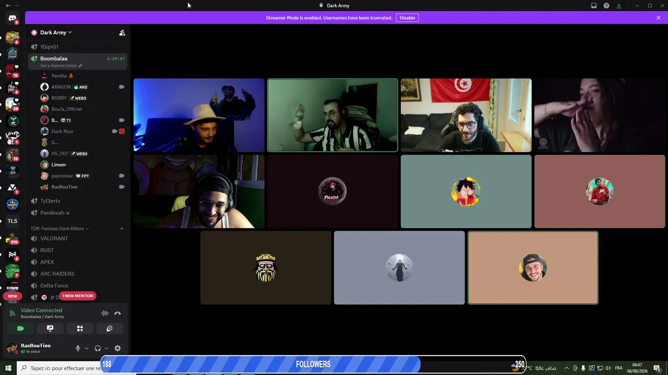Click the voice connection signal icon
This screenshot has width=668, height=375.
(x=13, y=314)
